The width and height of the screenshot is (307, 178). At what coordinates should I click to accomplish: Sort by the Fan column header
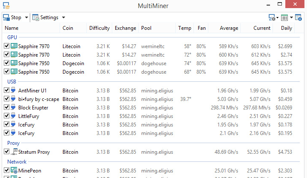[202, 28]
